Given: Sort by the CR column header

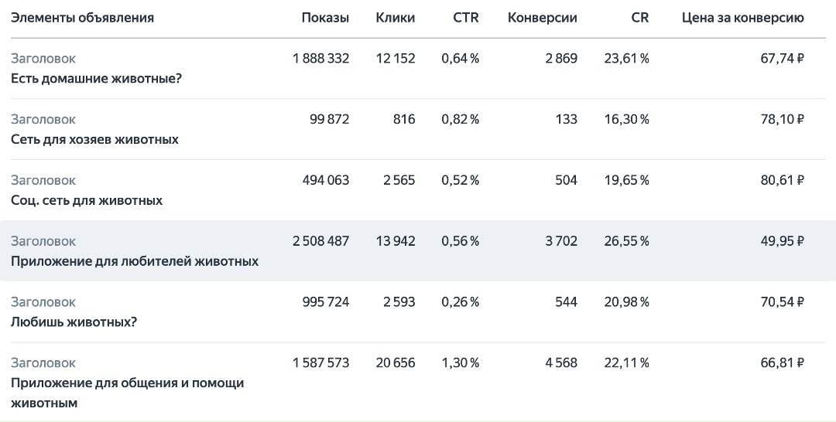Looking at the screenshot, I should 640,18.
